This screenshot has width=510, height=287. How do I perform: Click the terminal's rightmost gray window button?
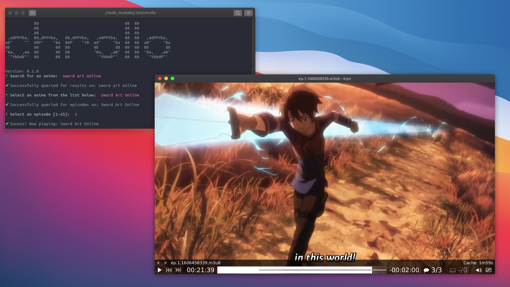[x=23, y=13]
